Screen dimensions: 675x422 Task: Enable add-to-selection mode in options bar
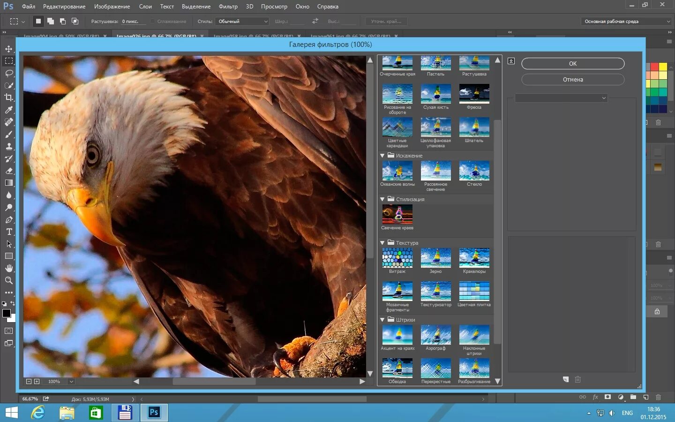[x=51, y=21]
